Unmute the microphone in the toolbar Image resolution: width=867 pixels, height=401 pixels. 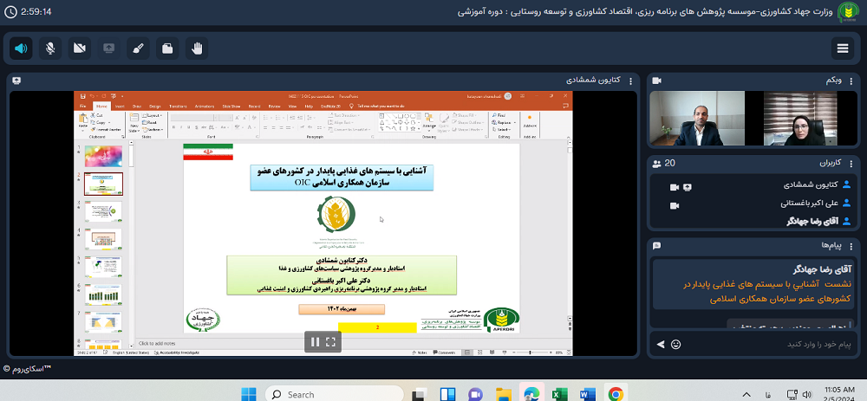pos(50,49)
